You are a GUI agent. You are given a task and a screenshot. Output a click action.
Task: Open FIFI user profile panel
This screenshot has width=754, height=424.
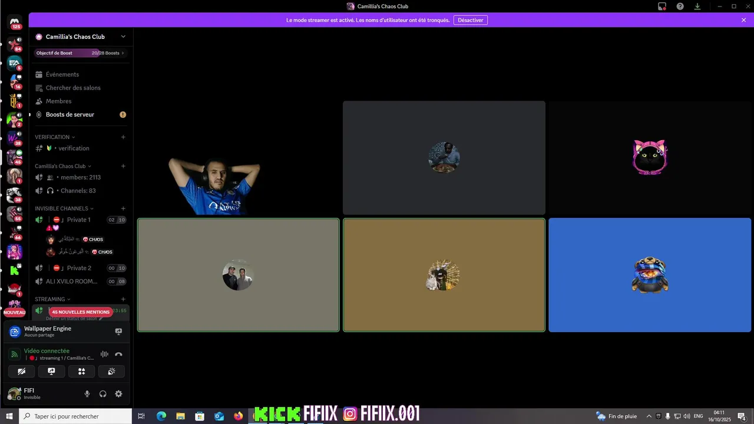[x=41, y=393]
